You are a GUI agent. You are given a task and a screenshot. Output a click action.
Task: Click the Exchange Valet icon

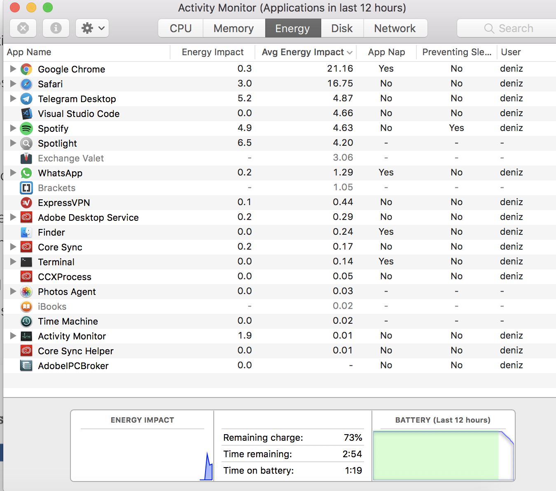point(26,158)
